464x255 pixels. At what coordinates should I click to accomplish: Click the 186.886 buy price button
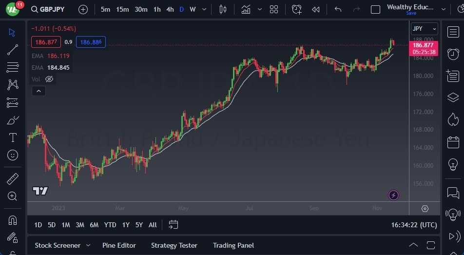pyautogui.click(x=91, y=42)
